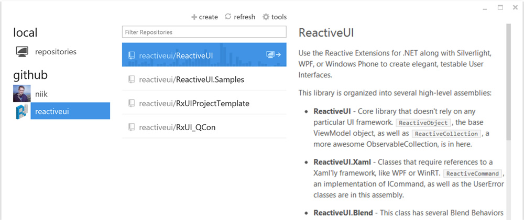Viewport: 524px width, 220px height.
Task: Click the reactiveui organization logo icon
Action: (22, 111)
